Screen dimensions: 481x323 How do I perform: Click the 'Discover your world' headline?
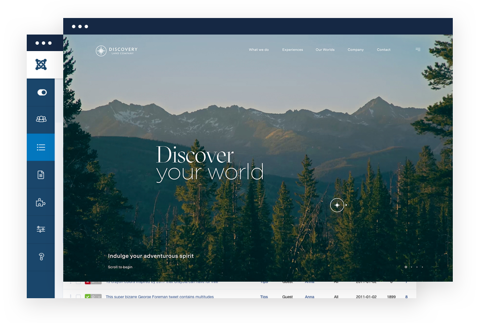point(210,163)
